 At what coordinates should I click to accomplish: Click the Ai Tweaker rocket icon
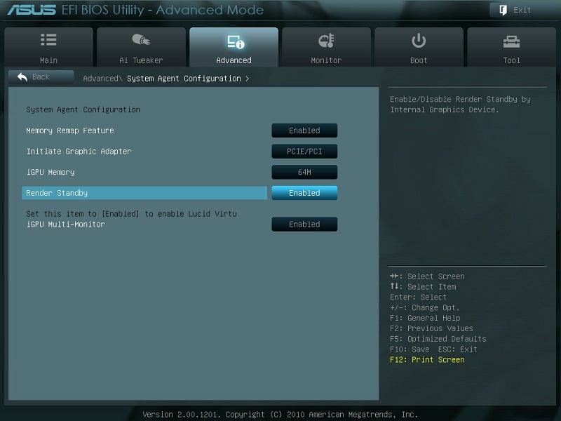141,39
